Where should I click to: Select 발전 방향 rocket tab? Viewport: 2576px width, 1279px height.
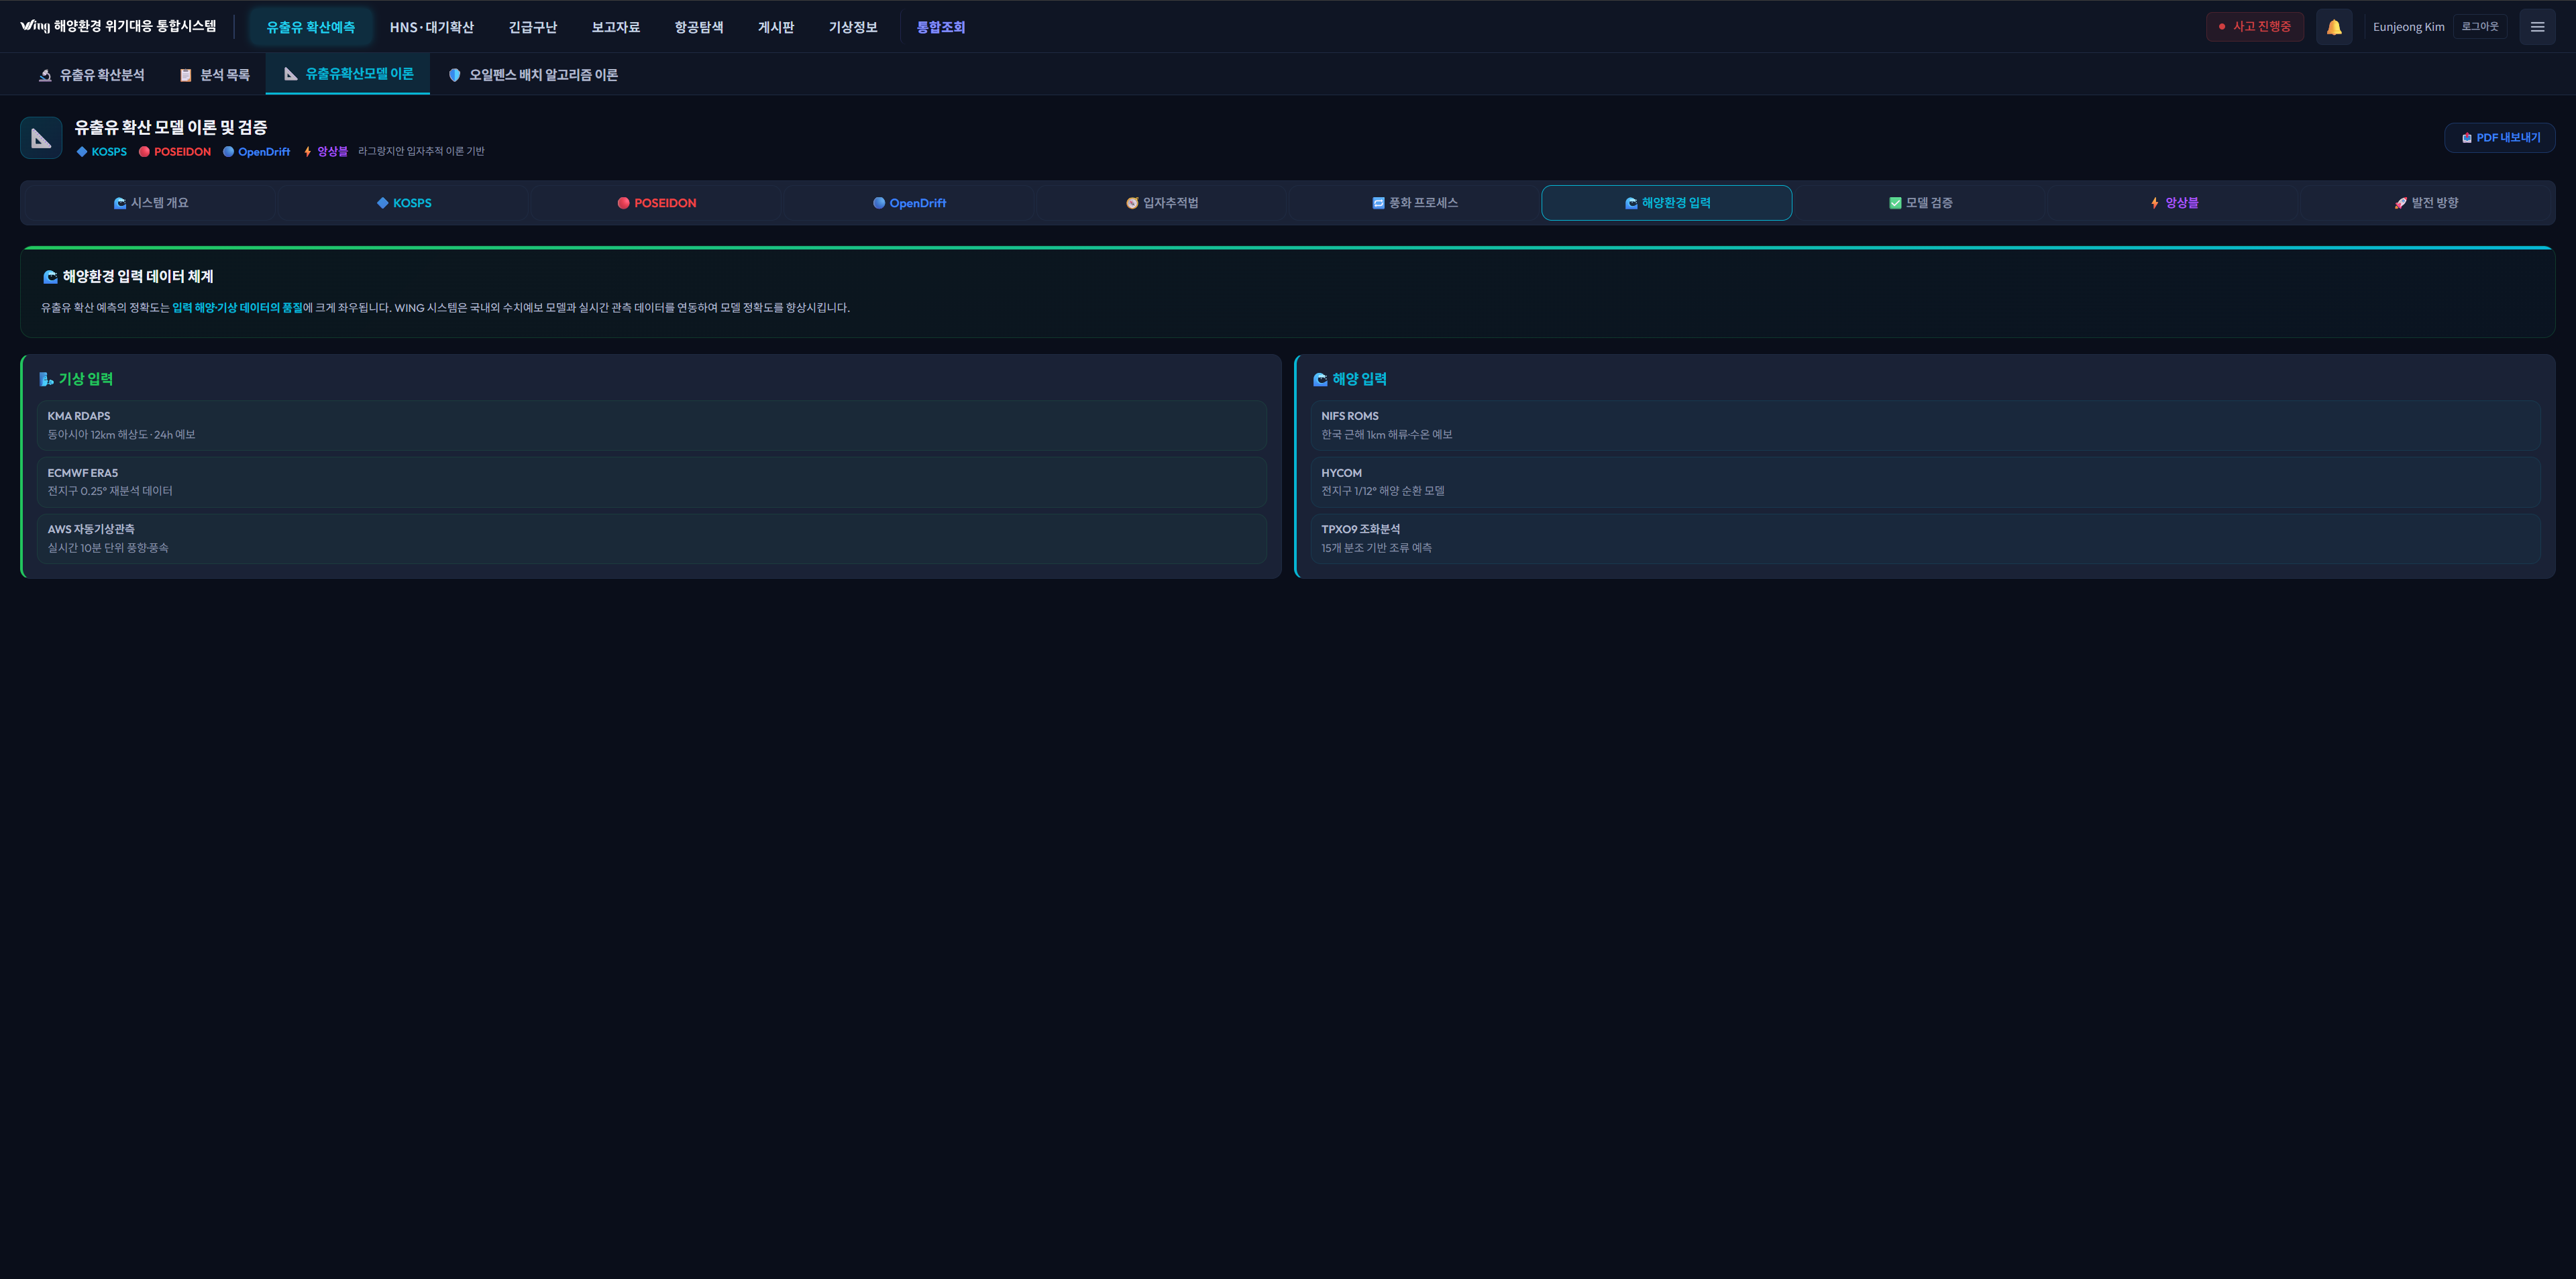point(2425,203)
